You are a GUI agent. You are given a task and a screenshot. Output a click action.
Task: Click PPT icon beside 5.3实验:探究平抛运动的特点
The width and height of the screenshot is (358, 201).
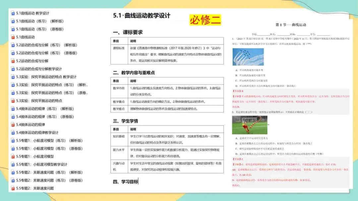[13, 101]
